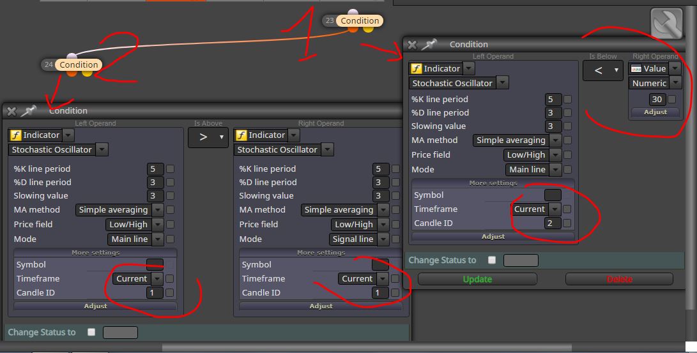Screen dimensions: 697x353
Task: Click More settings header in Condition 23
Action: [x=493, y=183]
